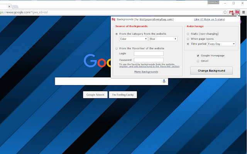Open the Blue subcategory dropdown
Image resolution: width=247 pixels, height=154 pixels.
tap(163, 39)
